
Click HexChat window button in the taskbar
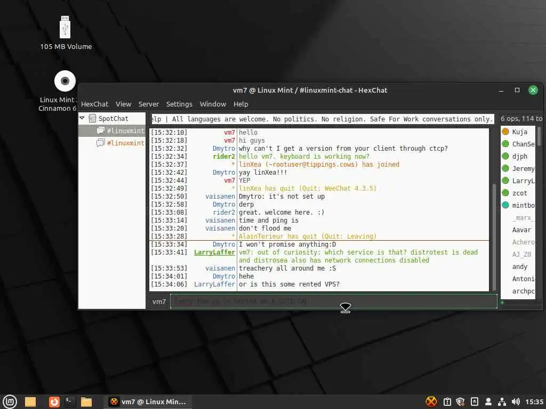(148, 402)
